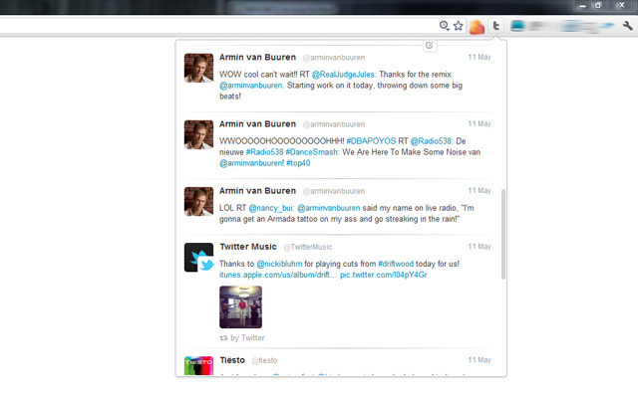The height and width of the screenshot is (398, 638).
Task: Click Armin van Buuren avatar on DBAPOYOS tweet
Action: (x=198, y=134)
